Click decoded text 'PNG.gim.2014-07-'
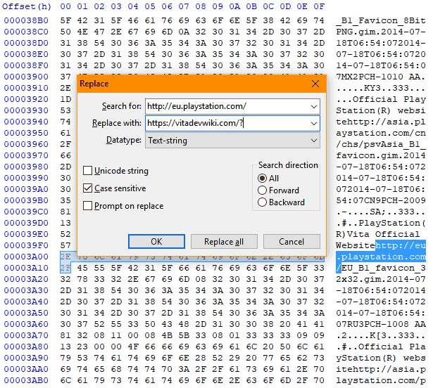Image resolution: width=433 pixels, height=388 pixels. pos(381,32)
